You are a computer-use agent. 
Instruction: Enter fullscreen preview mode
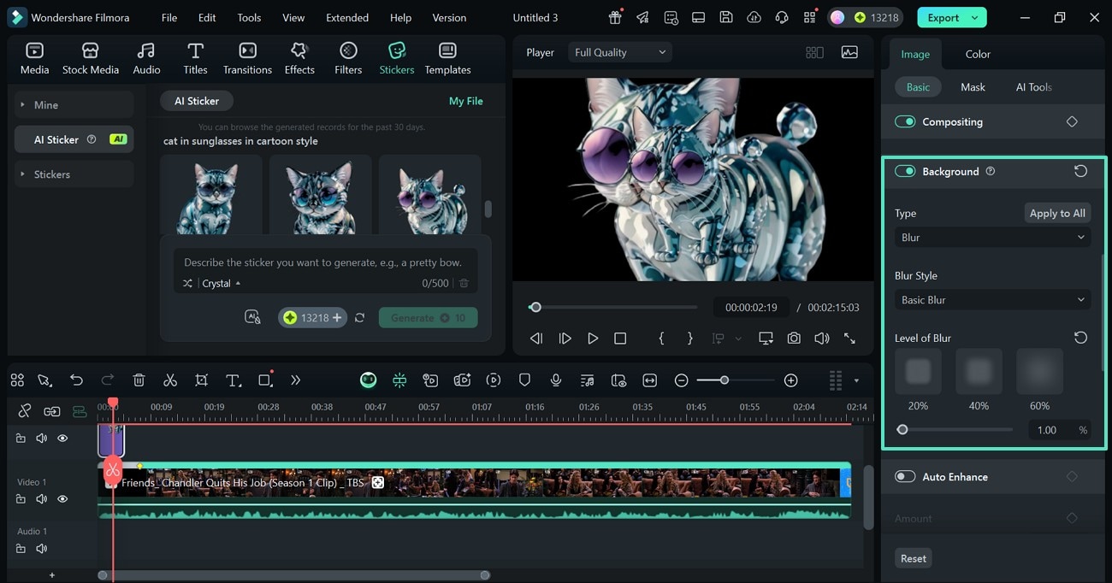coord(849,339)
